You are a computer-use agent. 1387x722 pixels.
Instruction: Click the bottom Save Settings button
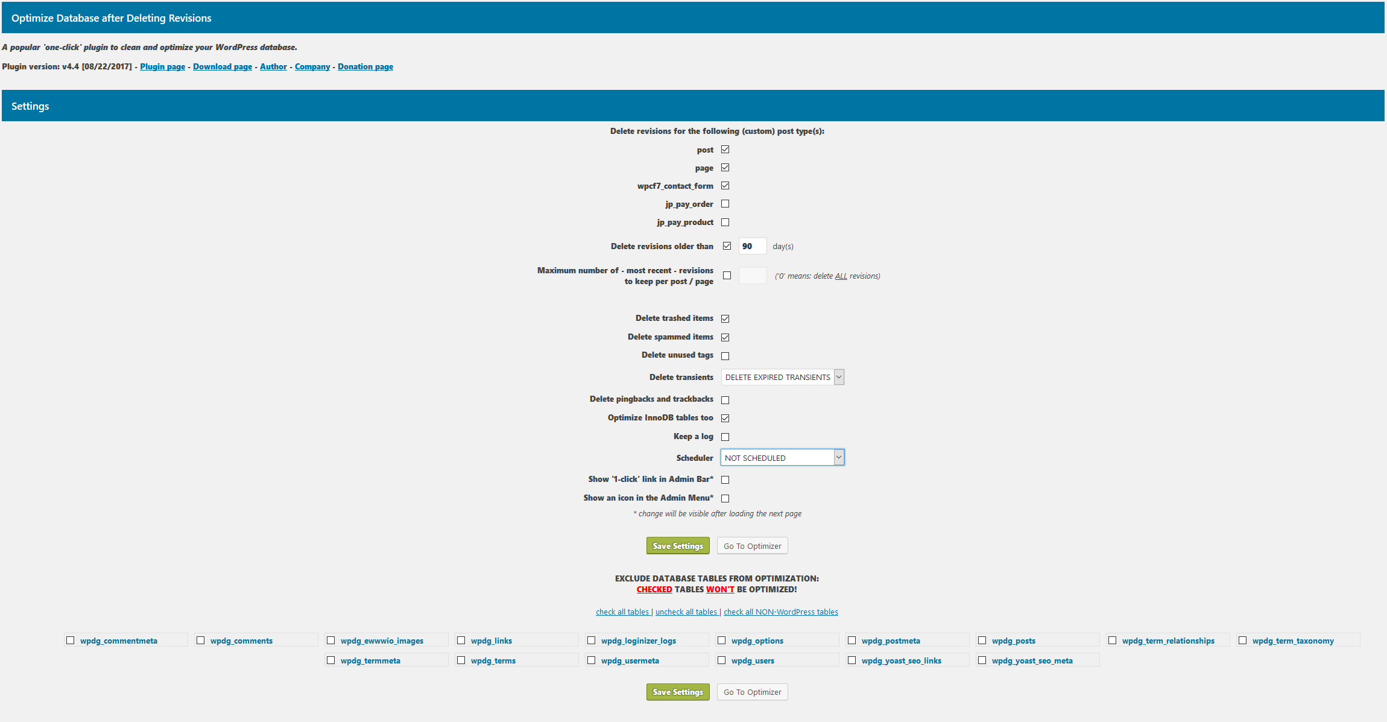[678, 692]
